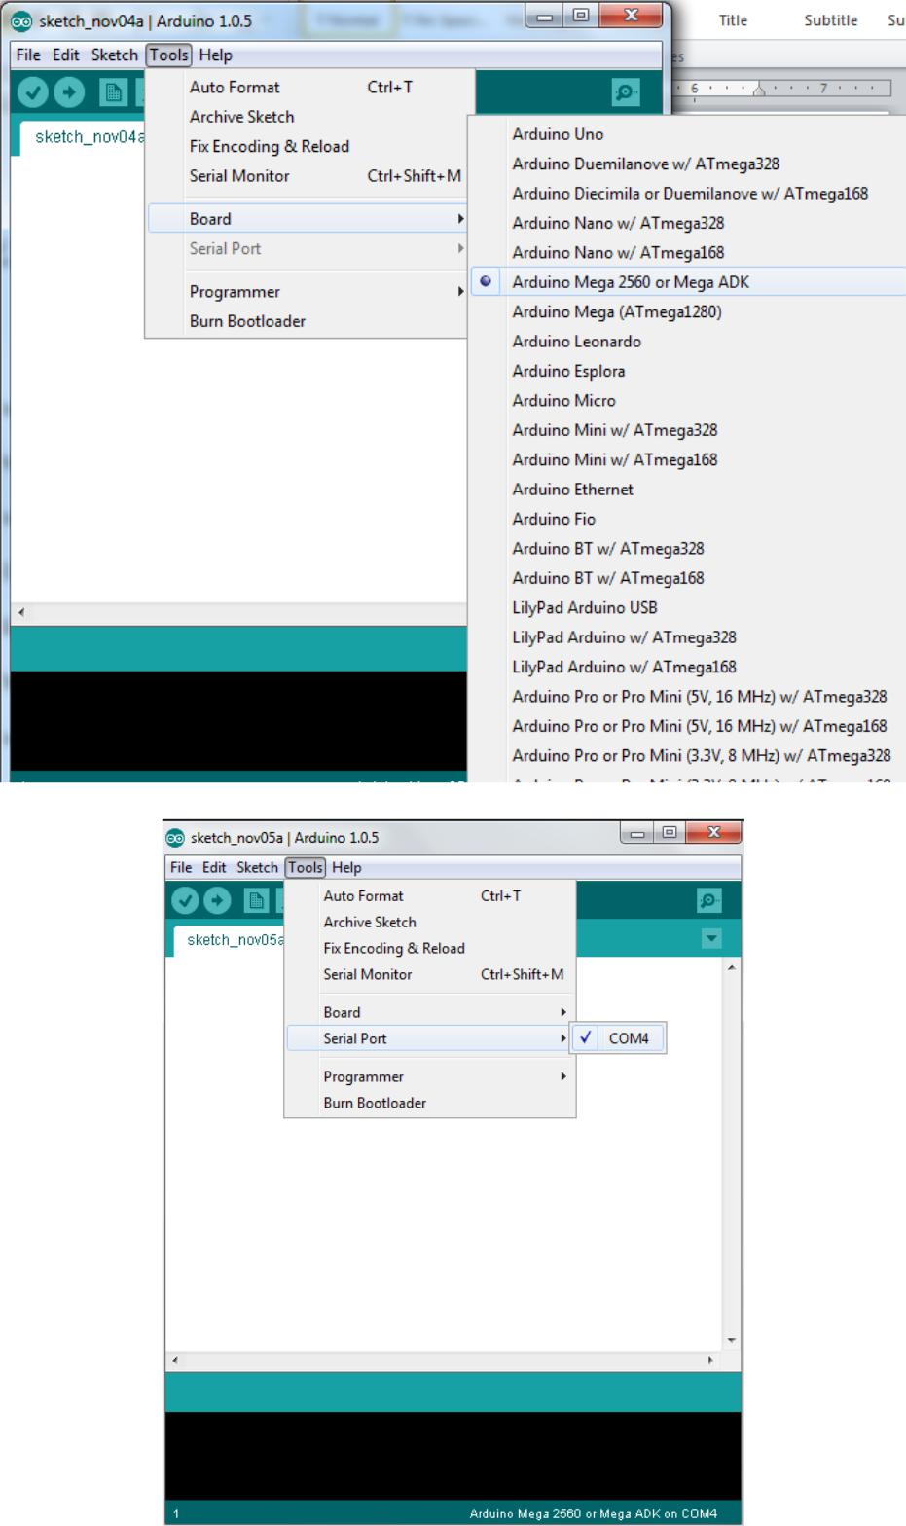Viewport: 906px width, 1526px height.
Task: Click Verify checkmark icon in sketch_nov05a window
Action: tap(185, 901)
